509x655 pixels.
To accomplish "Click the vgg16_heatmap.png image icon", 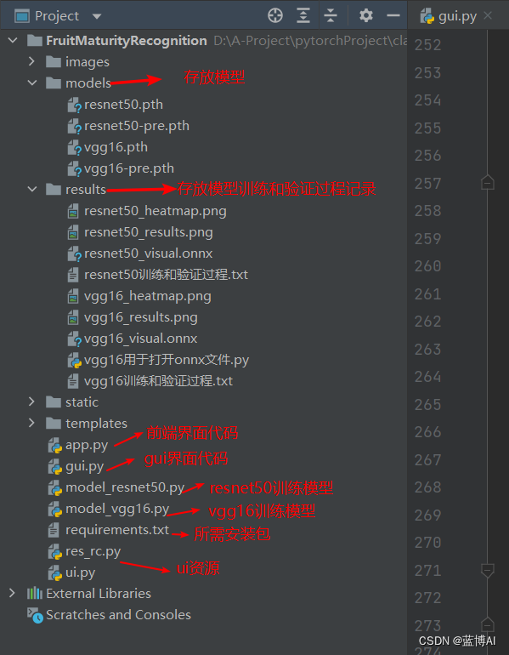I will (73, 296).
